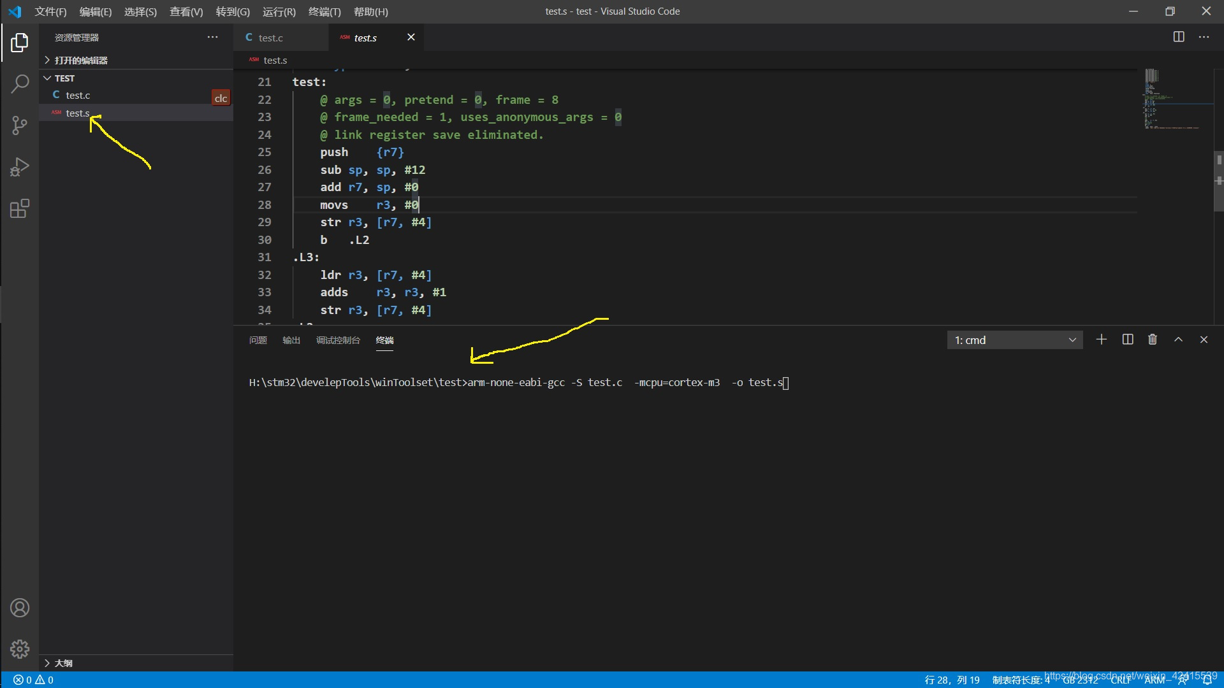Click the 行 28, 列 19 cursor position
This screenshot has height=688, width=1224.
(x=952, y=680)
